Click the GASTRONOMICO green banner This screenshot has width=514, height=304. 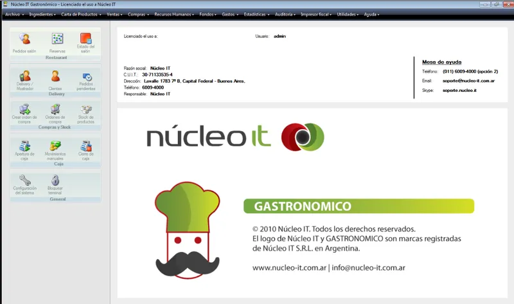pyautogui.click(x=359, y=206)
